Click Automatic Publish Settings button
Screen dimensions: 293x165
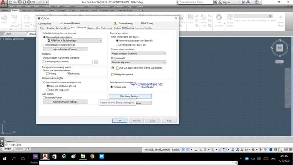tap(65, 102)
